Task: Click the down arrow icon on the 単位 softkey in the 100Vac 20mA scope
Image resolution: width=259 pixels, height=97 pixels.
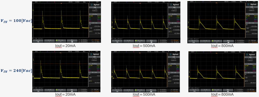Action: (x=72, y=42)
